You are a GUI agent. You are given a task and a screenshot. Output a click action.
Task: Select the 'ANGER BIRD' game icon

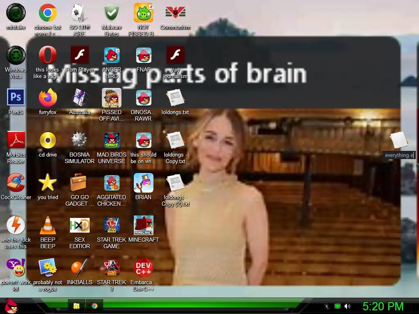[111, 55]
